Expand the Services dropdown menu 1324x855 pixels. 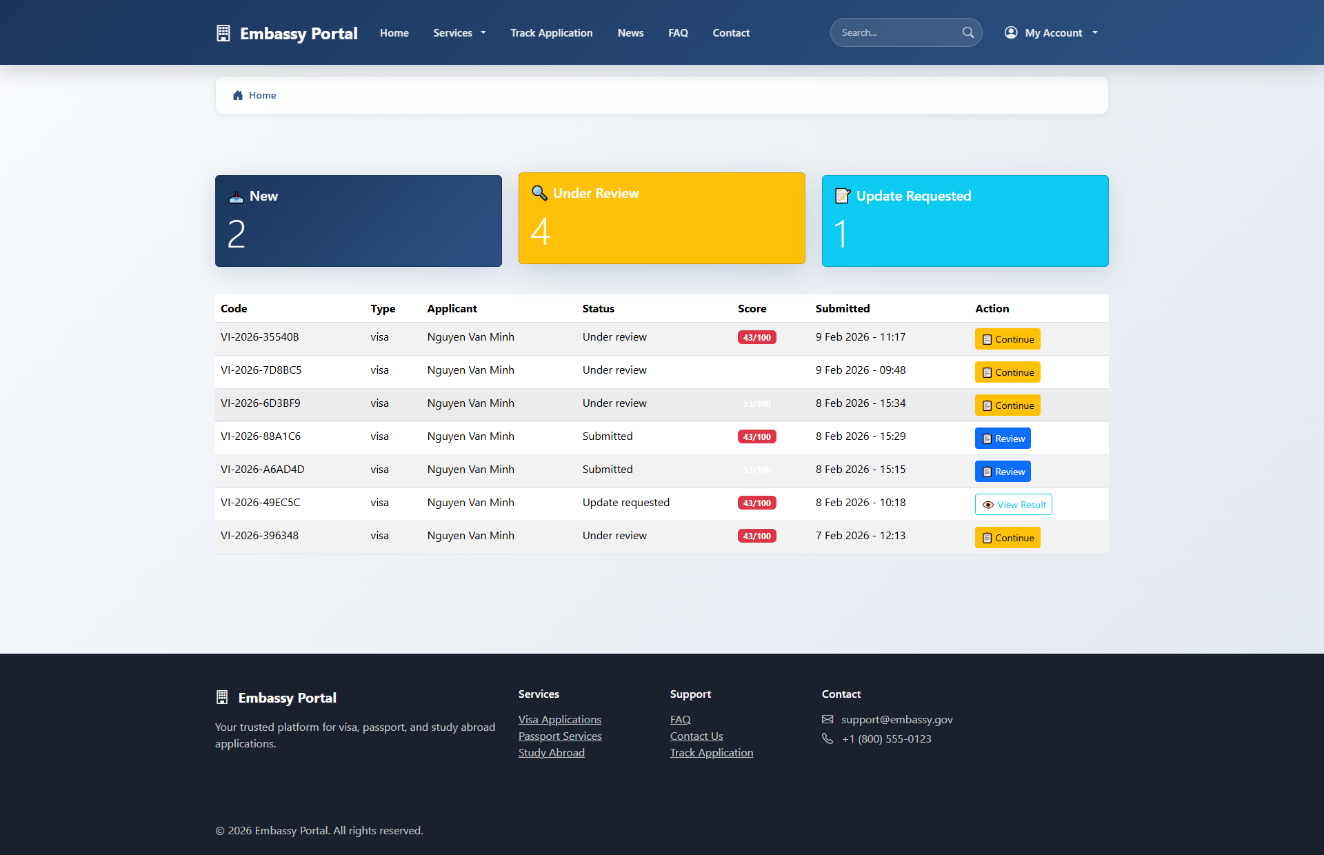(x=459, y=33)
